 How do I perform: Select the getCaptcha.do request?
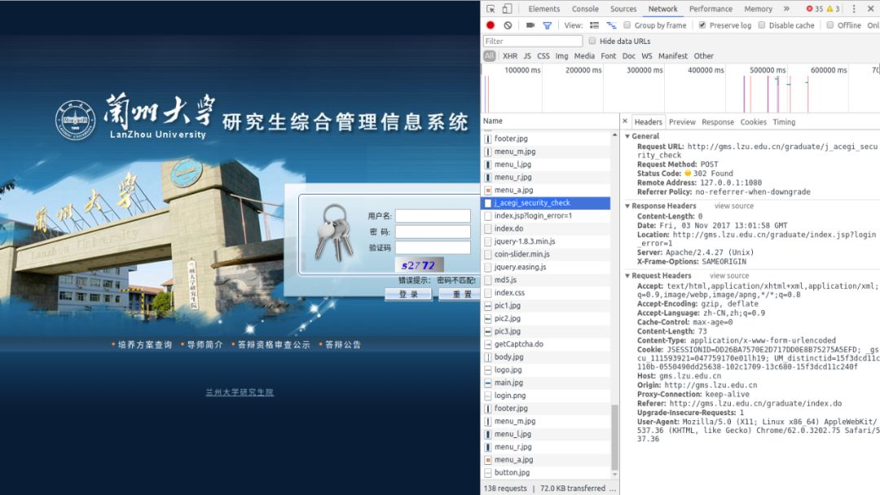(x=545, y=344)
